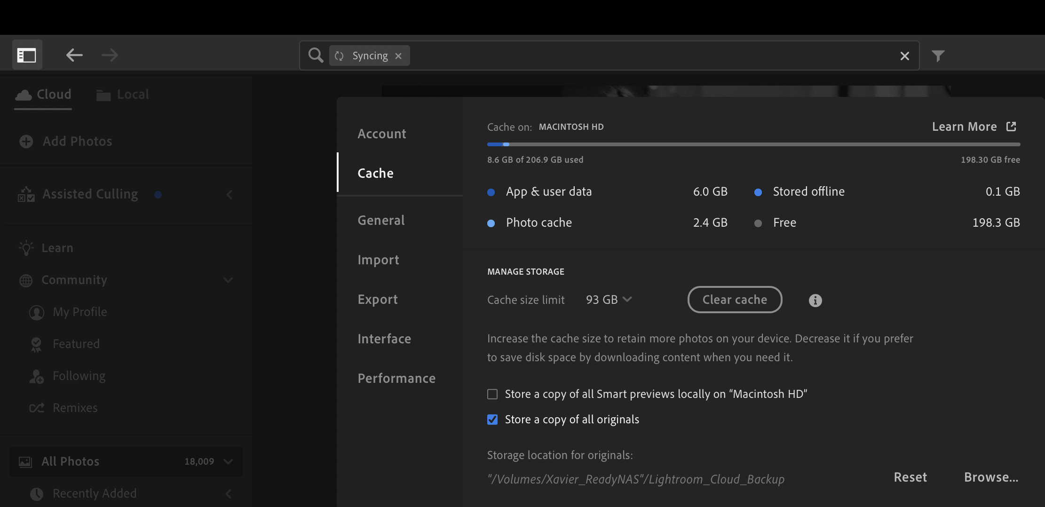The width and height of the screenshot is (1045, 507).
Task: Open the filter funnel icon
Action: (x=938, y=56)
